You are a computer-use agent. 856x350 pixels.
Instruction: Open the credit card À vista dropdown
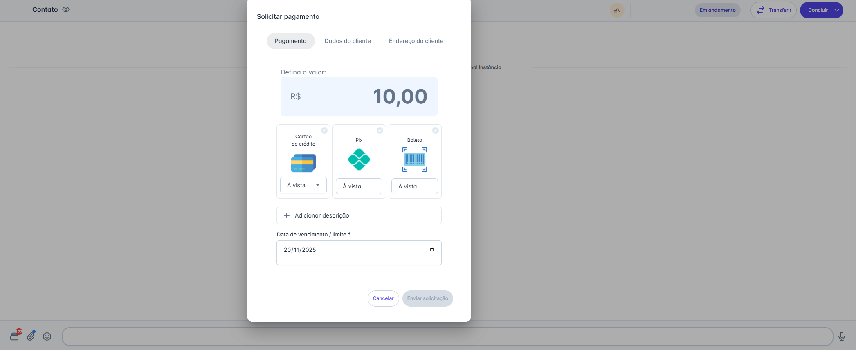pyautogui.click(x=303, y=185)
